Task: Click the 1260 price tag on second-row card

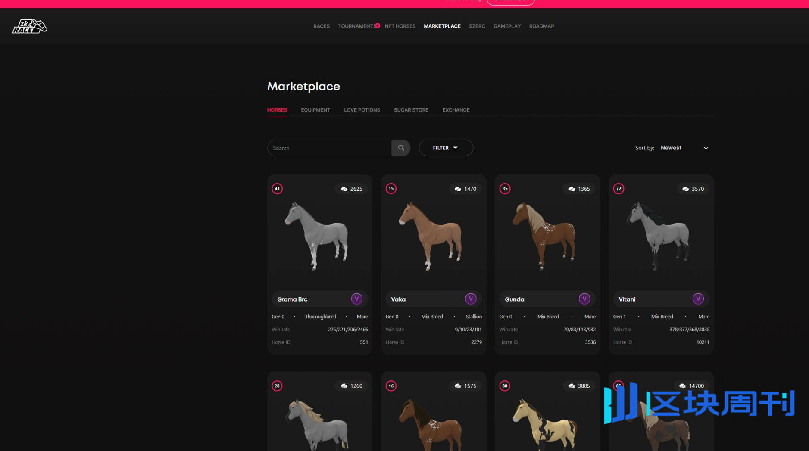Action: (351, 386)
